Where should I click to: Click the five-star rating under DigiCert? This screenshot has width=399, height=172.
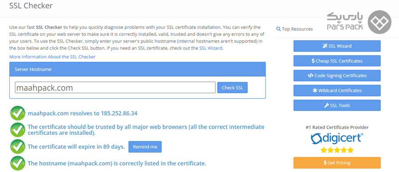[x=337, y=150]
